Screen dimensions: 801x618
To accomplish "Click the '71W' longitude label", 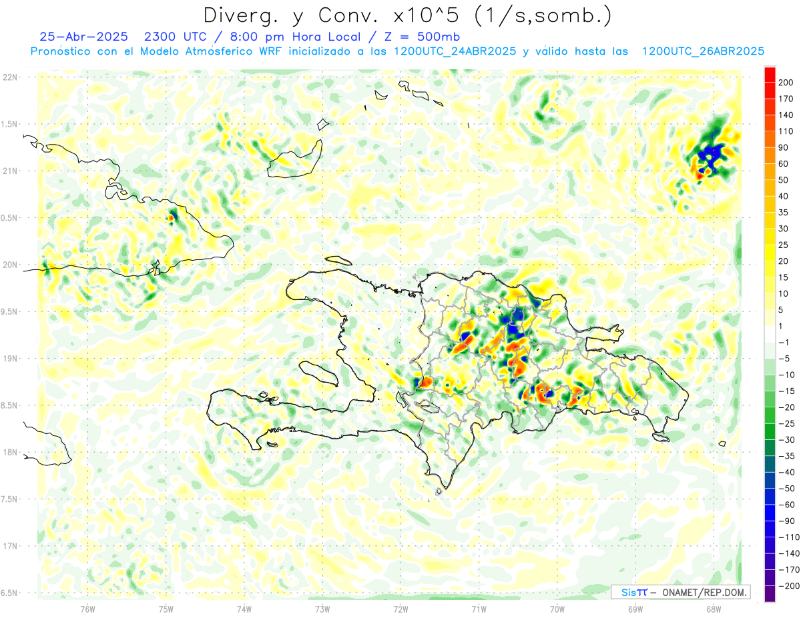I will [479, 609].
